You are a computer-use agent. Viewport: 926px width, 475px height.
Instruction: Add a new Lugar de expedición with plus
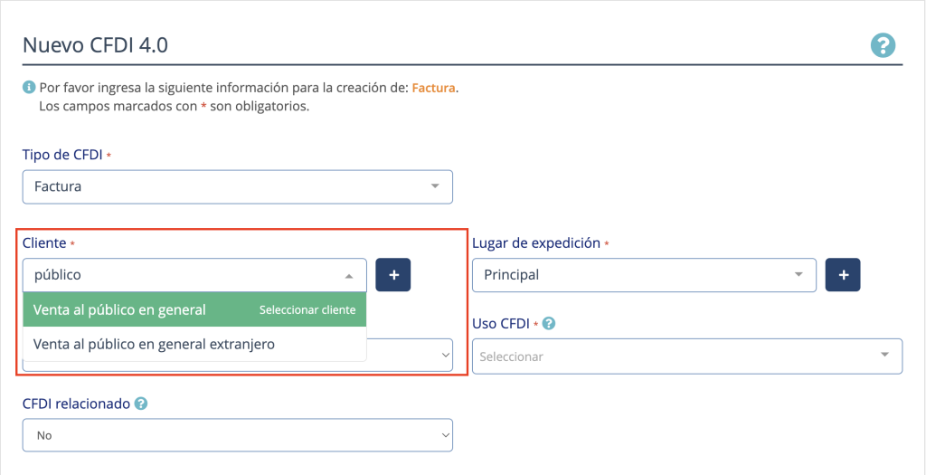[x=843, y=275]
